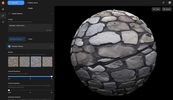
Task: Click the Generate Patterns button
Action: pos(17,39)
